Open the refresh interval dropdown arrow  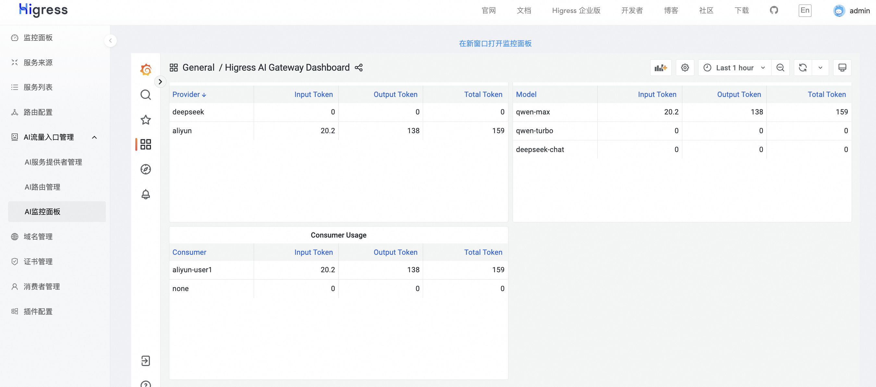tap(820, 68)
